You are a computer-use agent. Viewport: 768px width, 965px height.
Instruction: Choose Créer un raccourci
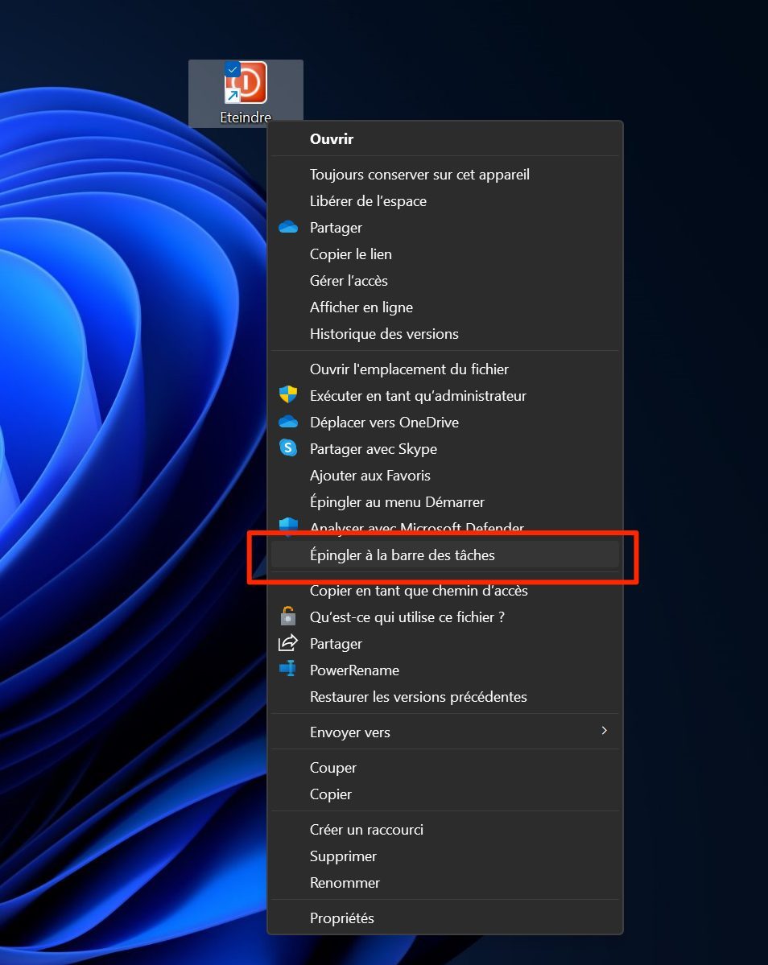click(x=445, y=829)
